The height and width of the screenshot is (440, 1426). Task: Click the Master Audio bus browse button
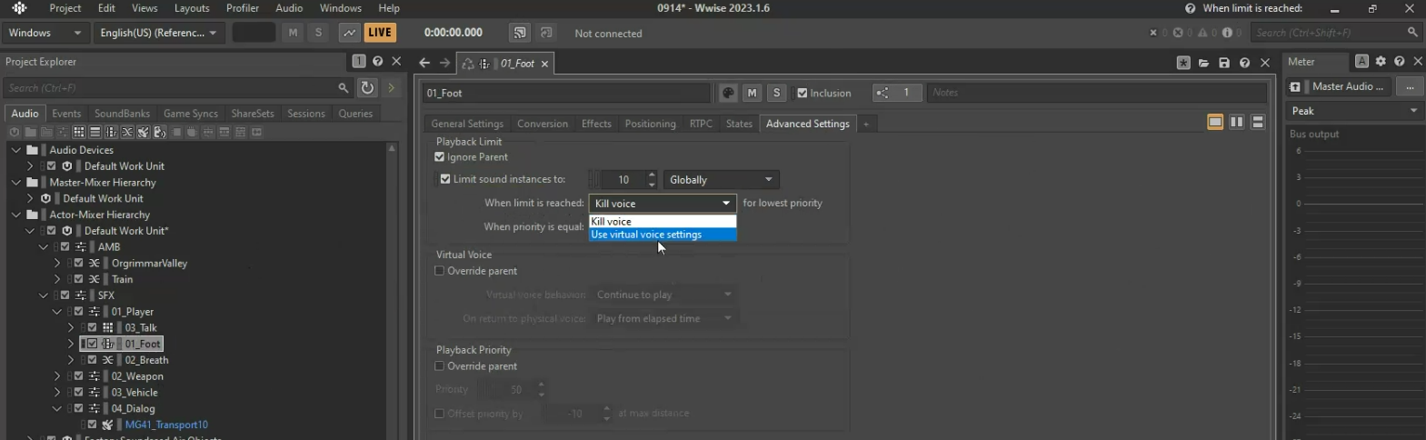(x=1410, y=86)
